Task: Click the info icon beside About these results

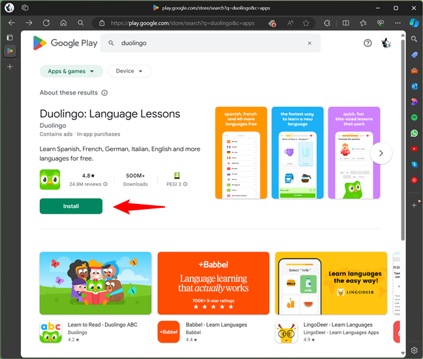Action: click(104, 93)
